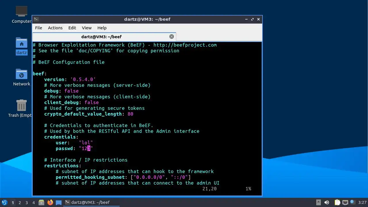Click the beefproject.com URL in the terminal

click(185, 45)
